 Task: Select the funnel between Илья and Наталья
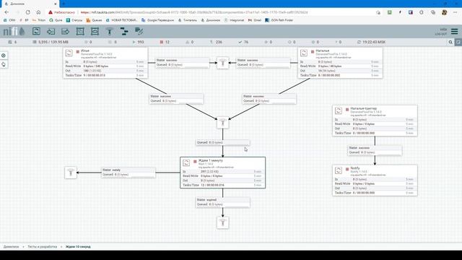pos(223,63)
